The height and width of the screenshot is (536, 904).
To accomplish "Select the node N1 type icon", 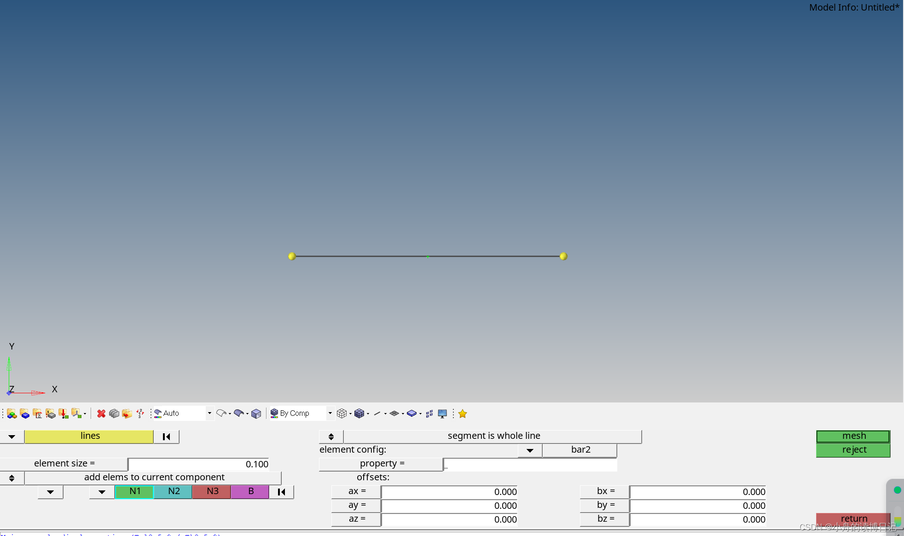I will pyautogui.click(x=134, y=491).
